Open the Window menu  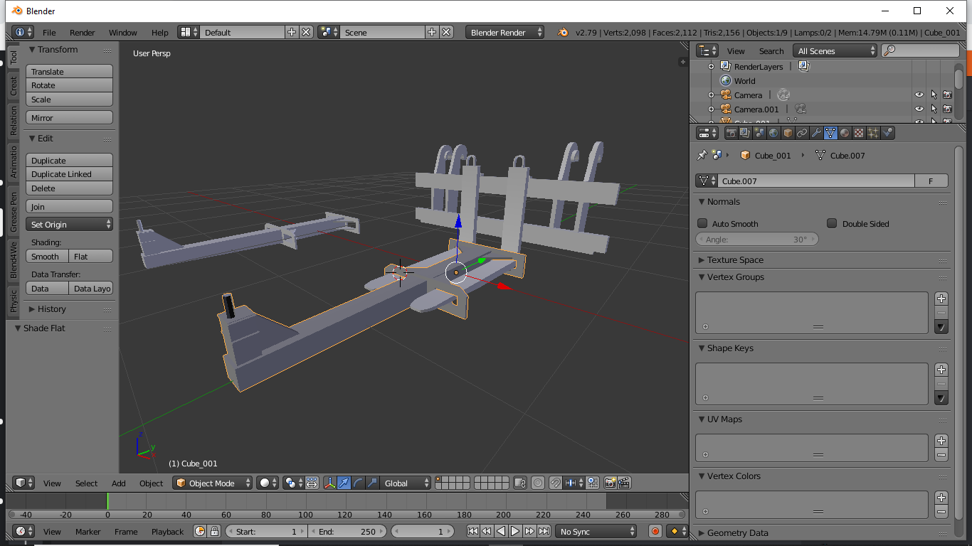pyautogui.click(x=123, y=32)
